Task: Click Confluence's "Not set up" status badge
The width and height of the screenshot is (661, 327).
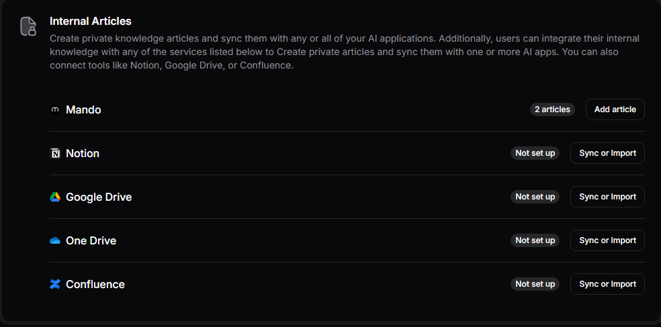Action: tap(535, 284)
